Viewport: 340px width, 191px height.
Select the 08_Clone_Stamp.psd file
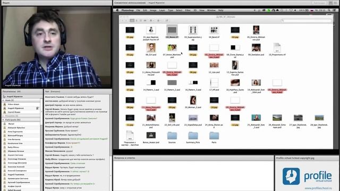pos(235,51)
